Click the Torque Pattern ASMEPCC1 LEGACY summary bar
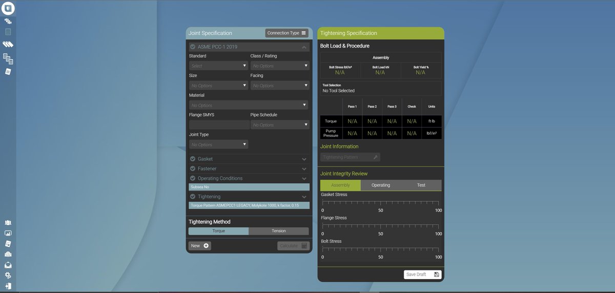Viewport: 615px width, 293px height. tap(249, 205)
